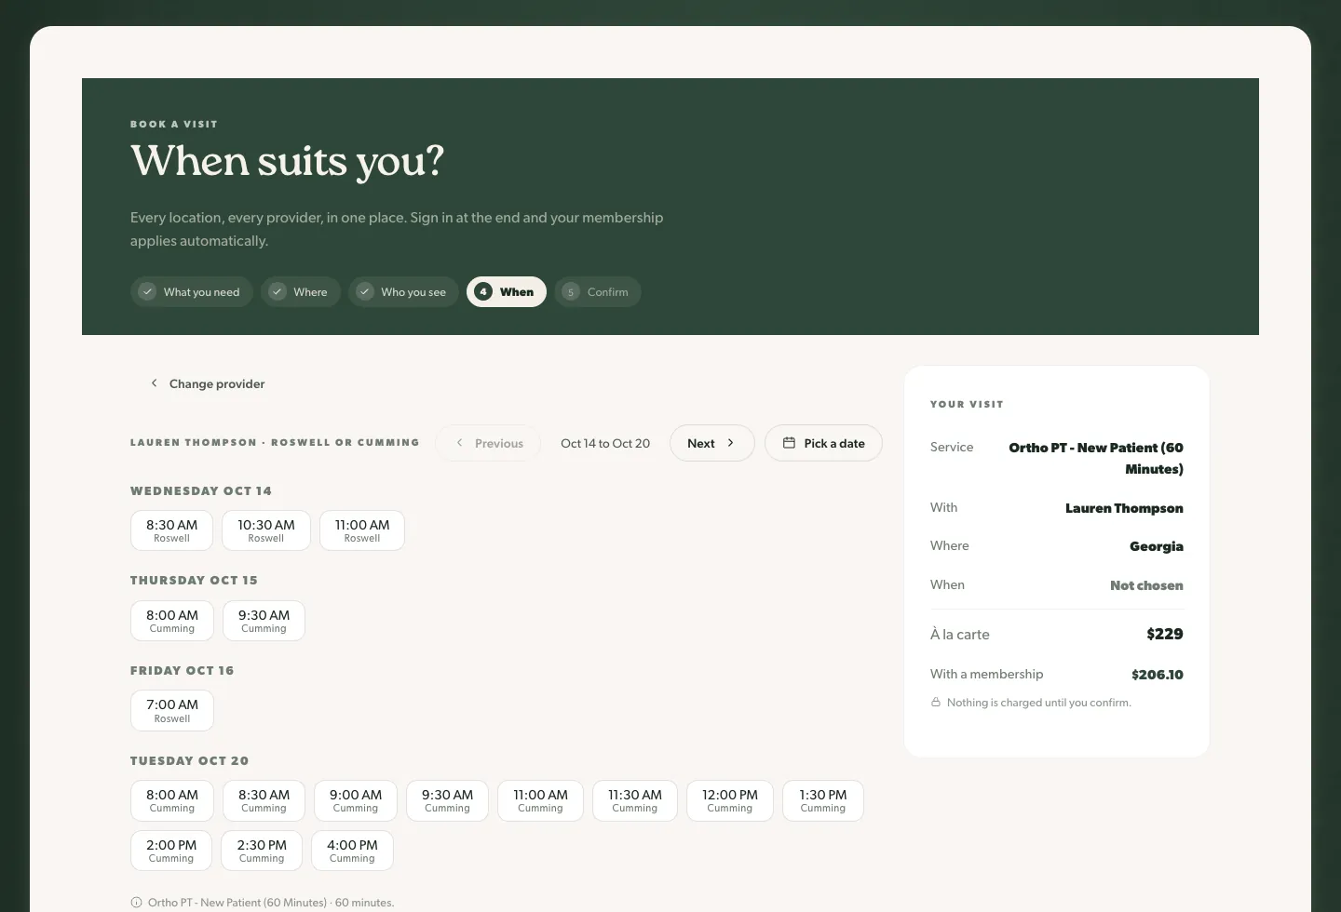Click the Ortho PT - New Patient service name

(x=1096, y=458)
